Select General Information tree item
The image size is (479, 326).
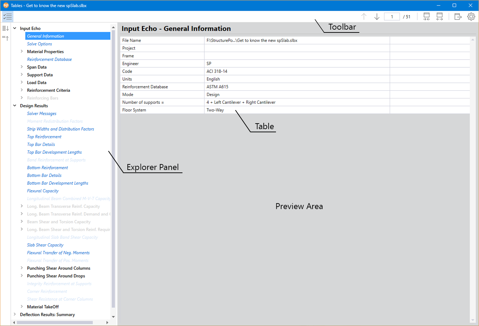(68, 36)
